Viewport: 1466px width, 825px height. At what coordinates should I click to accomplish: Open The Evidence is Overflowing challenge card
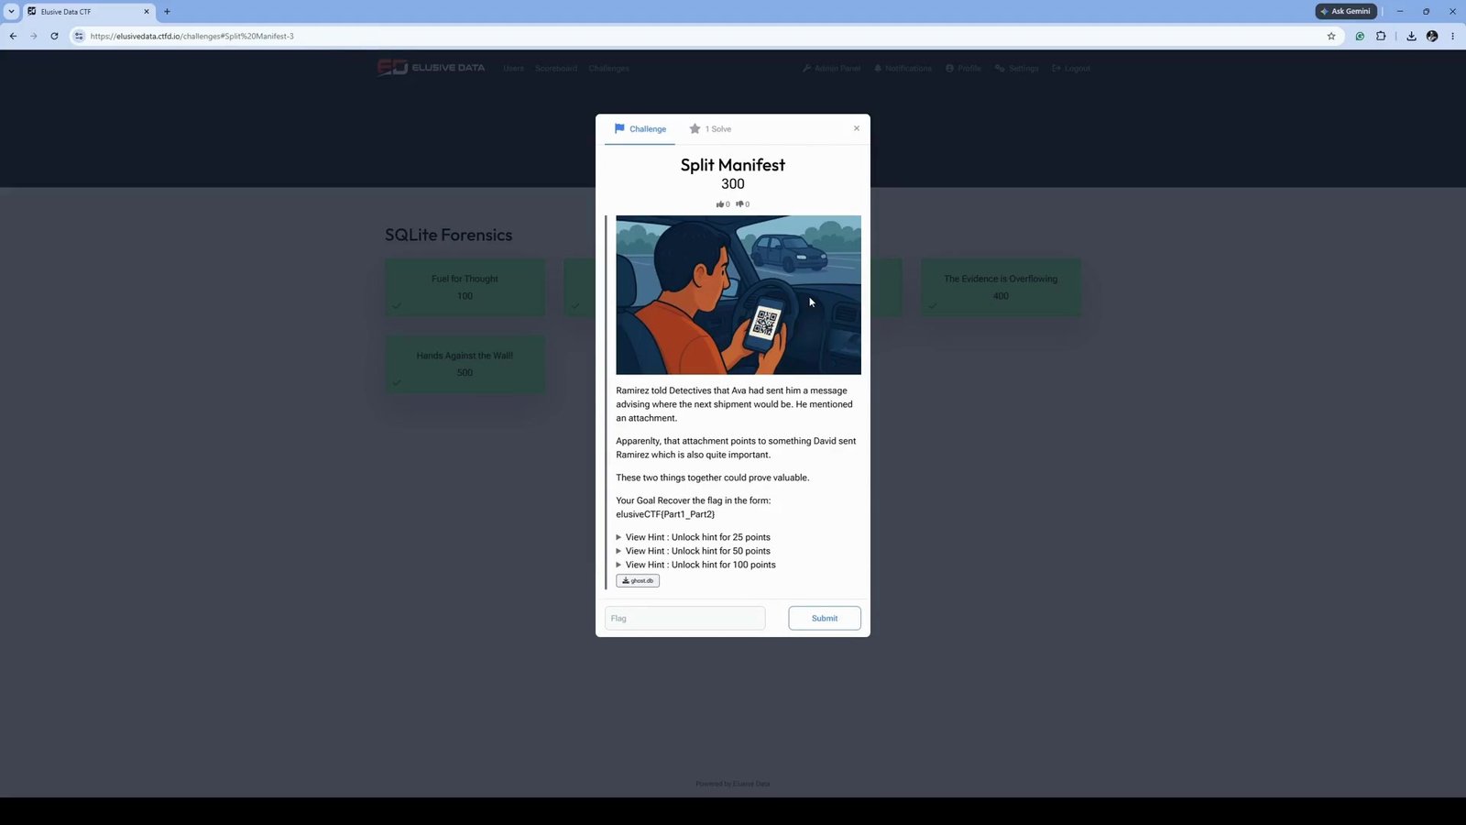pyautogui.click(x=1001, y=287)
